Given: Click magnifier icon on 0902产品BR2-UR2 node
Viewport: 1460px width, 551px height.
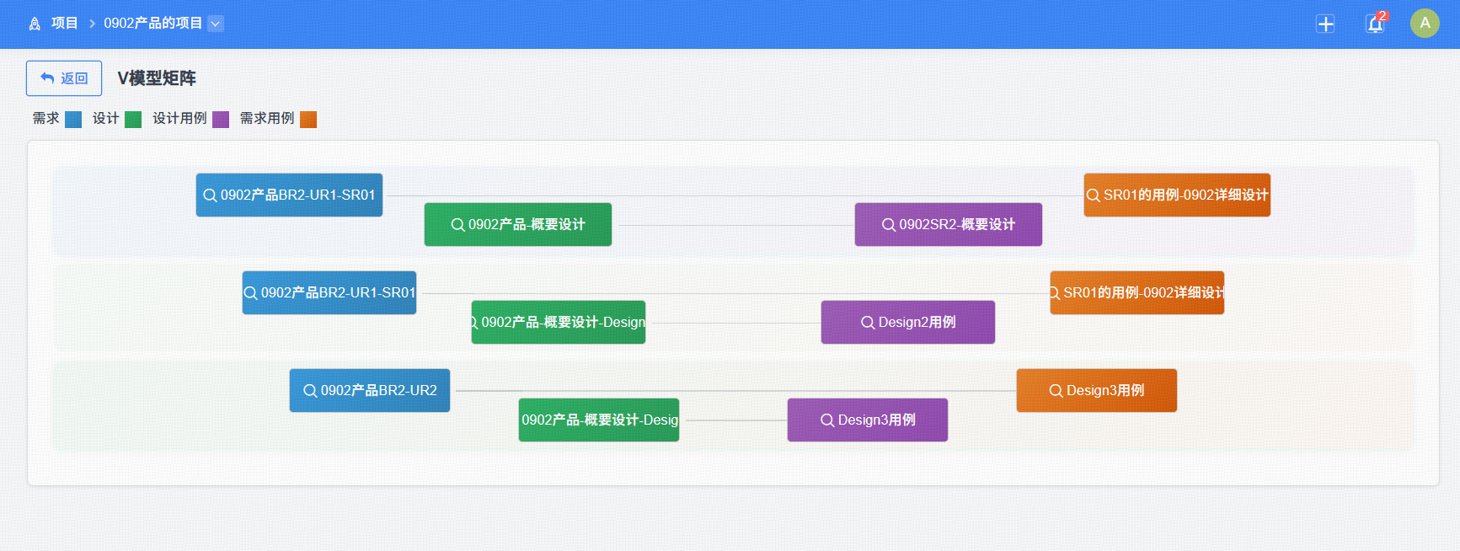Looking at the screenshot, I should tap(310, 391).
